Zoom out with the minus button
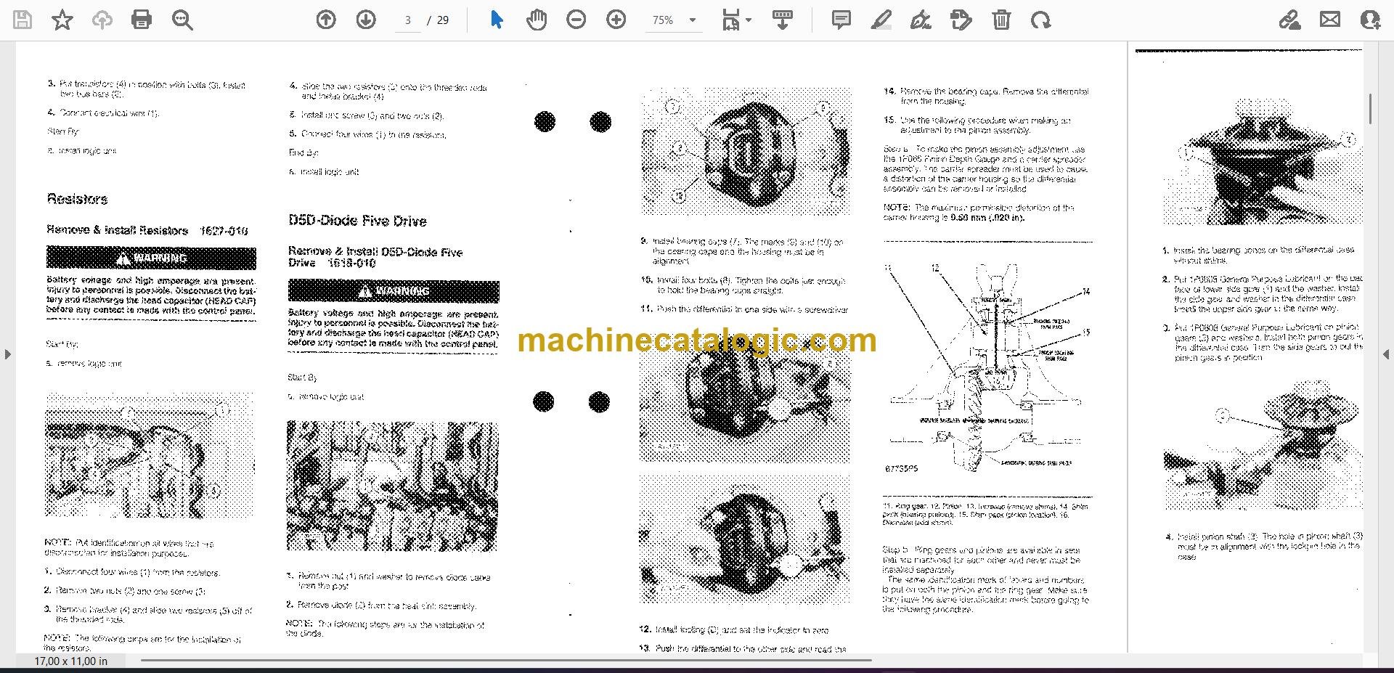This screenshot has width=1394, height=673. tap(576, 20)
